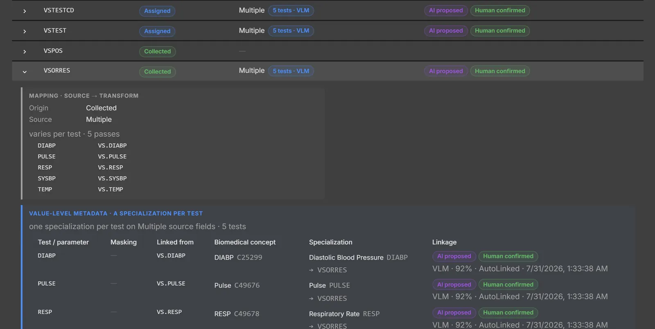Click Human confirmed badge in RESP linkage
Viewport: 655px width, 329px height.
click(x=508, y=313)
